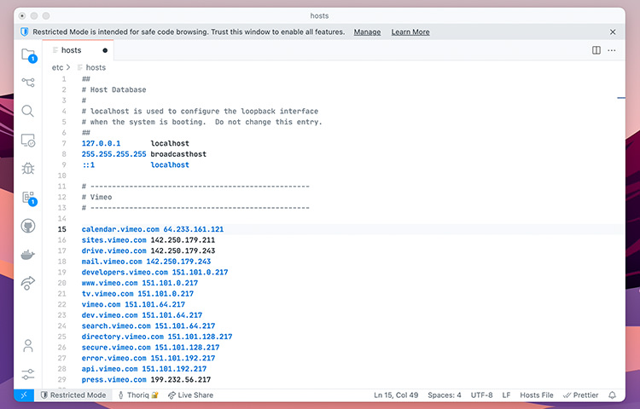The image size is (640, 409).
Task: Click directory.vimeo.com entry
Action: coord(122,337)
